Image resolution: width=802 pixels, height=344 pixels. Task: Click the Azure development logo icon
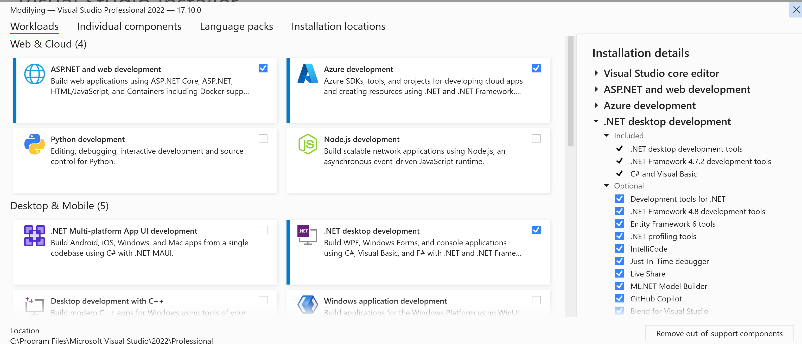pos(307,74)
